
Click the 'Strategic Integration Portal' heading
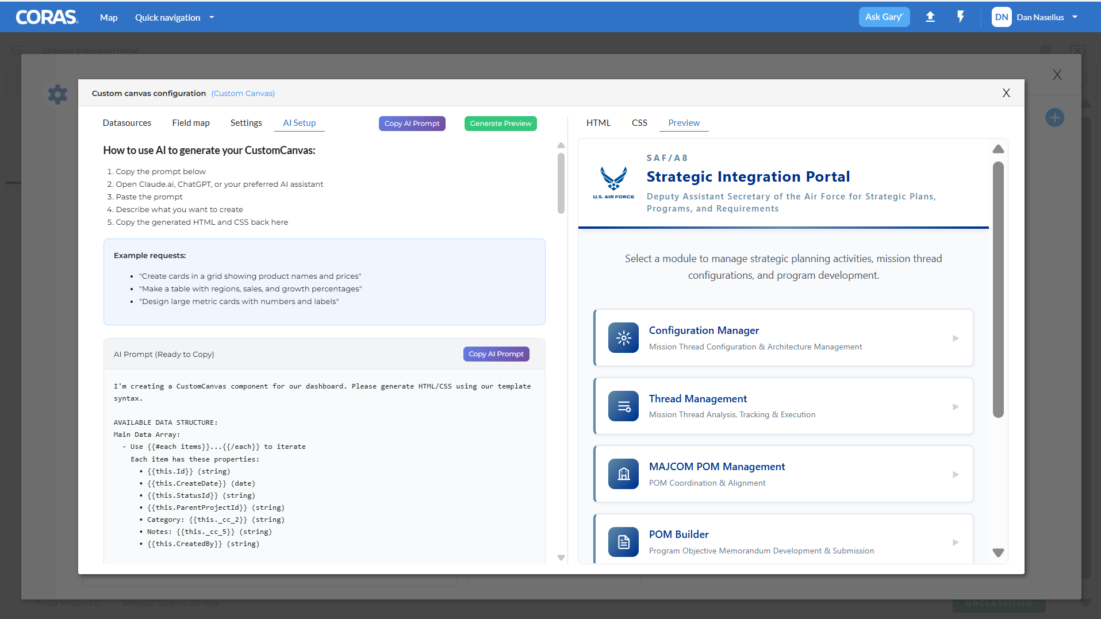(x=748, y=177)
